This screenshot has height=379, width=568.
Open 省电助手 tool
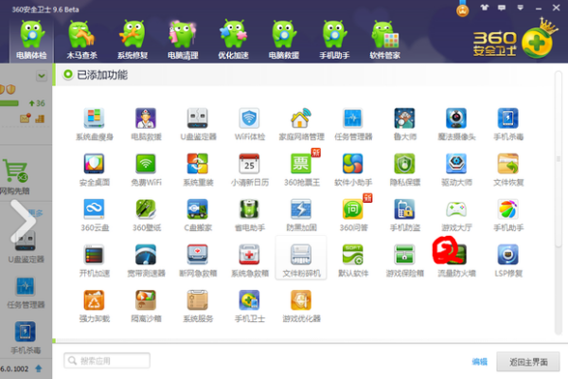250,215
